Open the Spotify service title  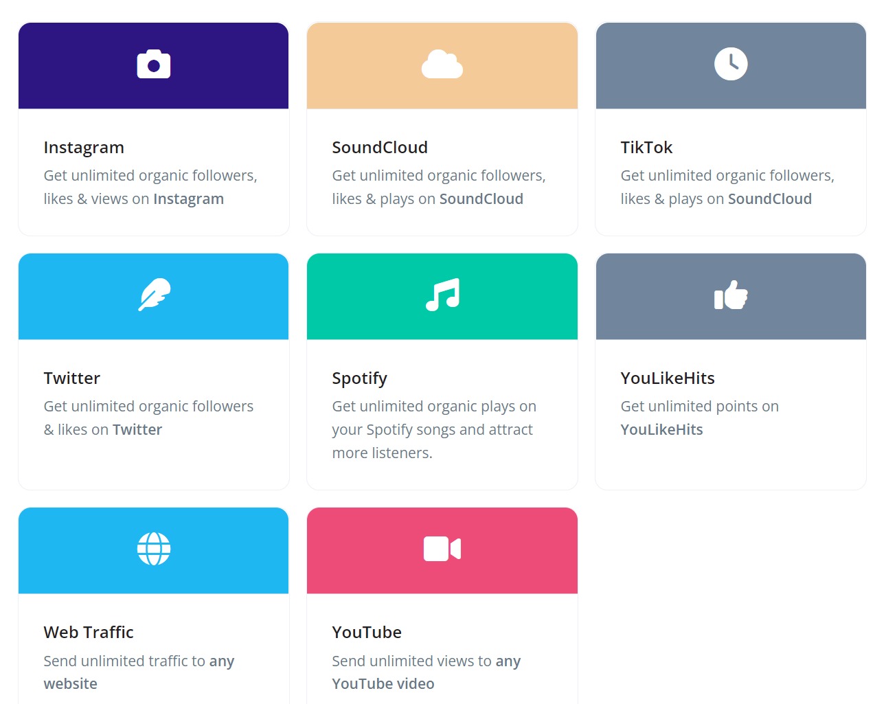click(360, 378)
